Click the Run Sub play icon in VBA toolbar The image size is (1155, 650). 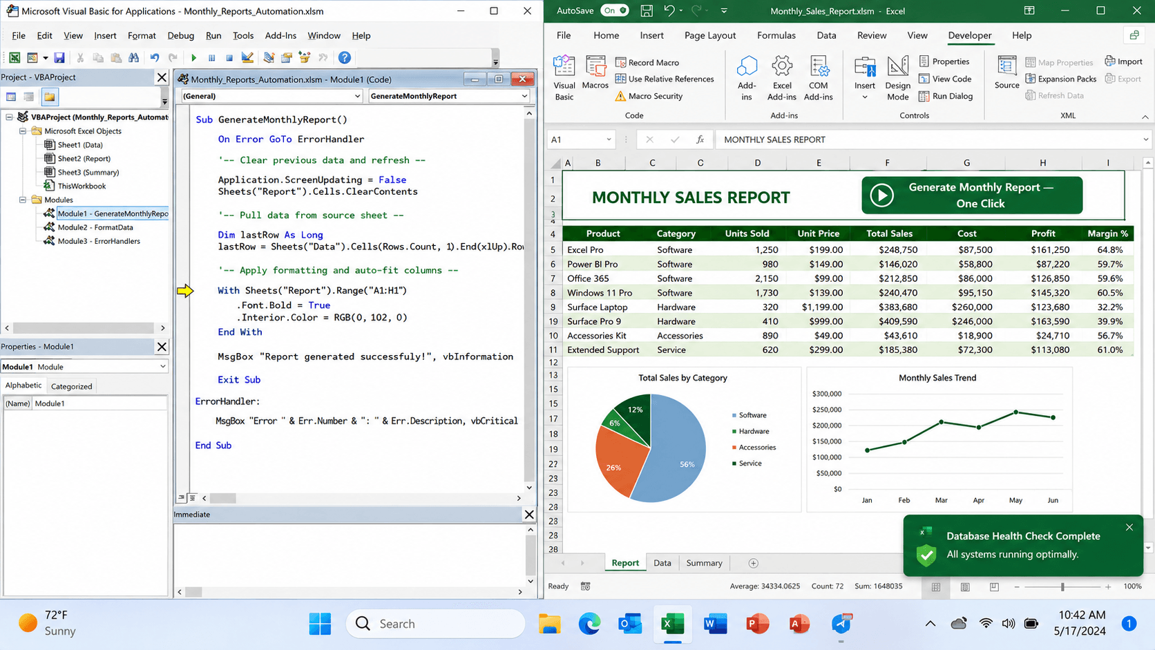pyautogui.click(x=194, y=58)
